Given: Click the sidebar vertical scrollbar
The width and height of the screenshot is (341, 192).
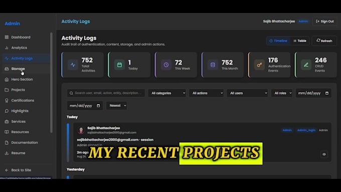Looking at the screenshot, I should coord(51,83).
